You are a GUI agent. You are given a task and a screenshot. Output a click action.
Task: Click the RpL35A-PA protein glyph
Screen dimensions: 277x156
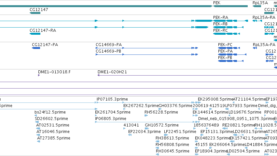point(255,48)
